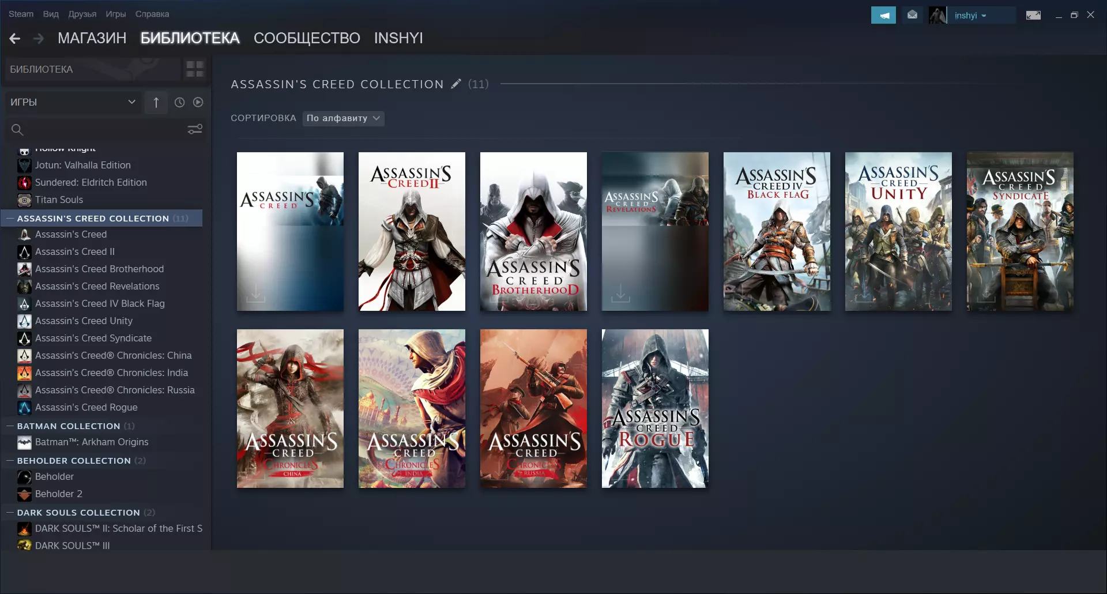Go forward with the right arrow
The image size is (1107, 594).
click(39, 39)
